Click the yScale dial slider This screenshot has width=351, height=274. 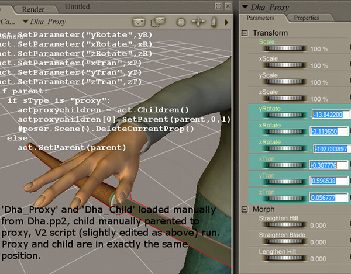click(284, 82)
